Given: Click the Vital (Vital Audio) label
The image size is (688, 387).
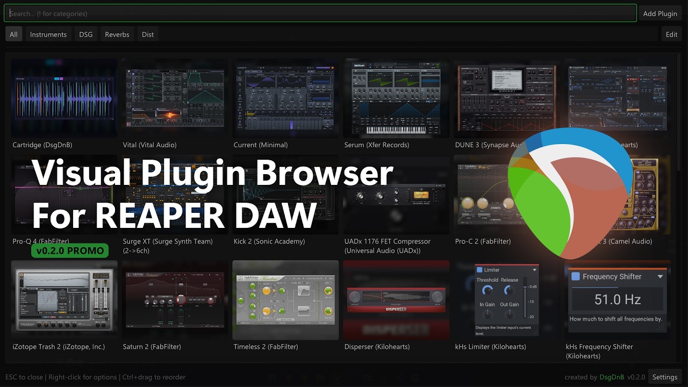Looking at the screenshot, I should [149, 145].
